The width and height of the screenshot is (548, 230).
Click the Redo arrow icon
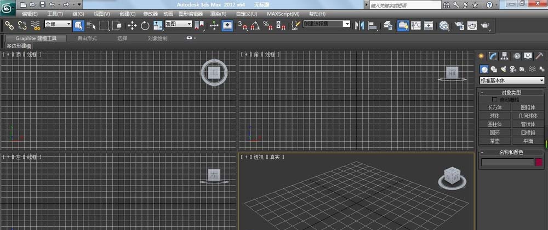coord(66,5)
